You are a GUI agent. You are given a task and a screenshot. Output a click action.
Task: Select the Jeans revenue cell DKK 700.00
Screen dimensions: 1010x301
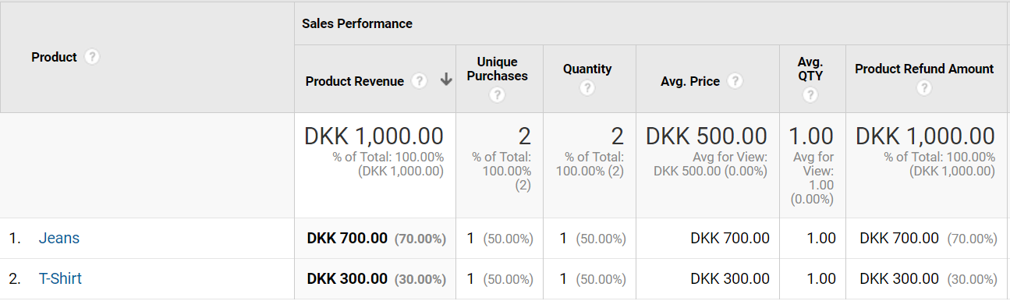click(347, 239)
